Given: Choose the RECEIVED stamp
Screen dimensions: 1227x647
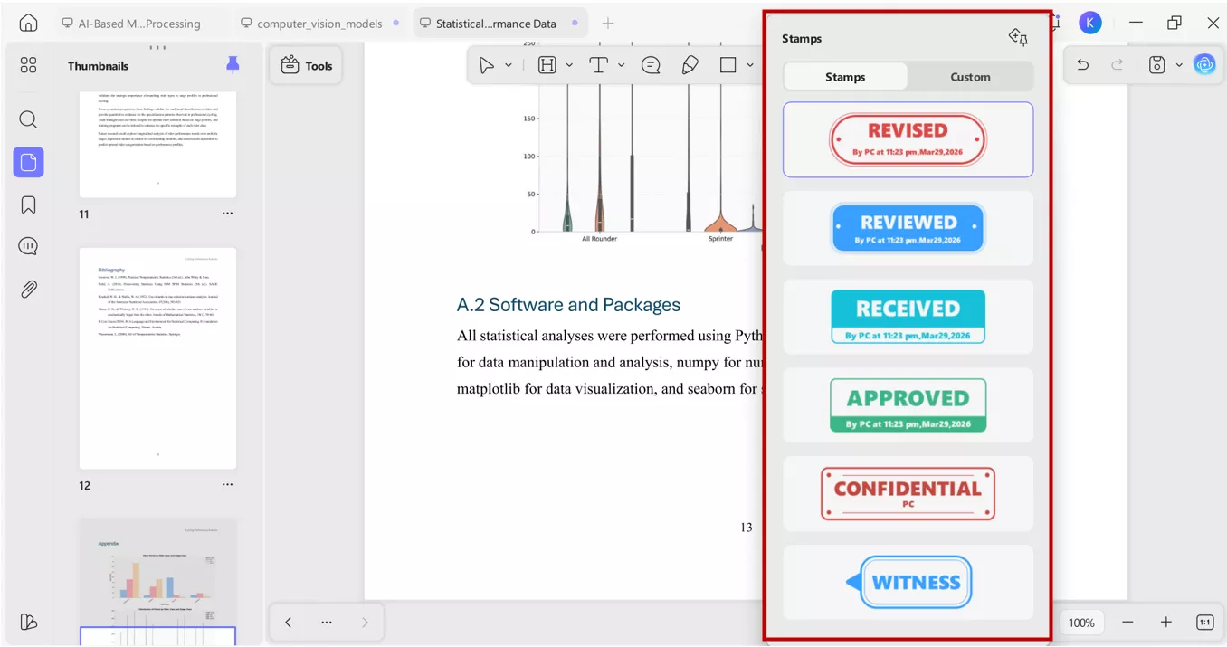Looking at the screenshot, I should 908,317.
